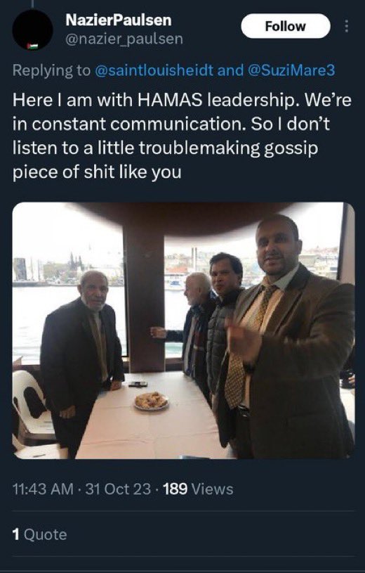Click the tweet text about HAMAS leadership

click(x=182, y=136)
